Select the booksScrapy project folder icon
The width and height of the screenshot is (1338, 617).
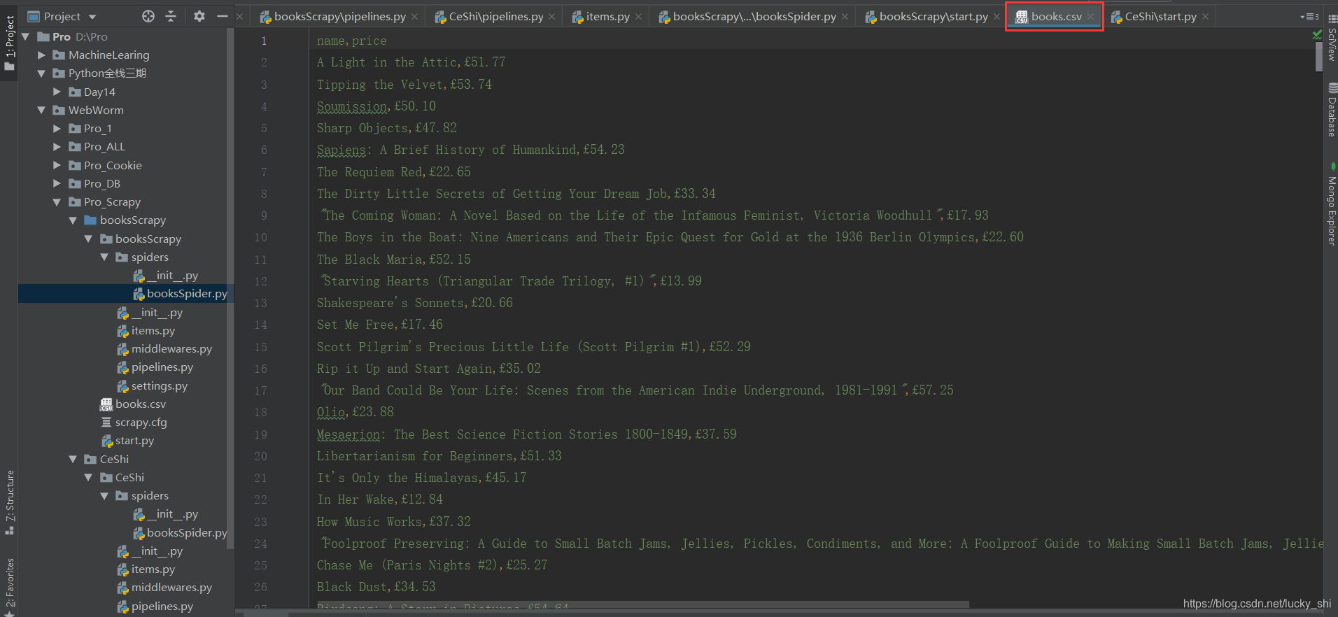pos(90,220)
